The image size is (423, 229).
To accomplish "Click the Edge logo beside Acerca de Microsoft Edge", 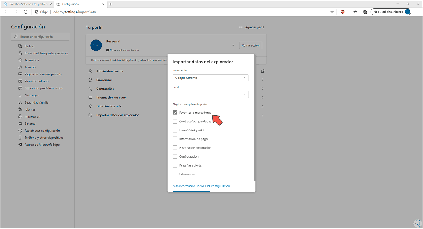I will tap(20, 145).
